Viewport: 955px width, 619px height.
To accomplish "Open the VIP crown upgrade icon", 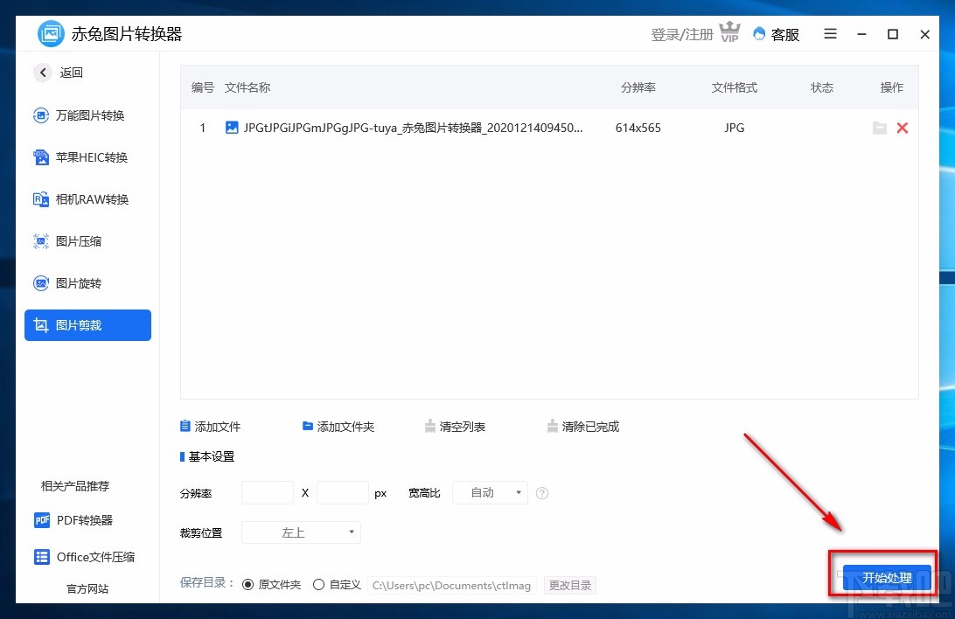I will pyautogui.click(x=729, y=31).
